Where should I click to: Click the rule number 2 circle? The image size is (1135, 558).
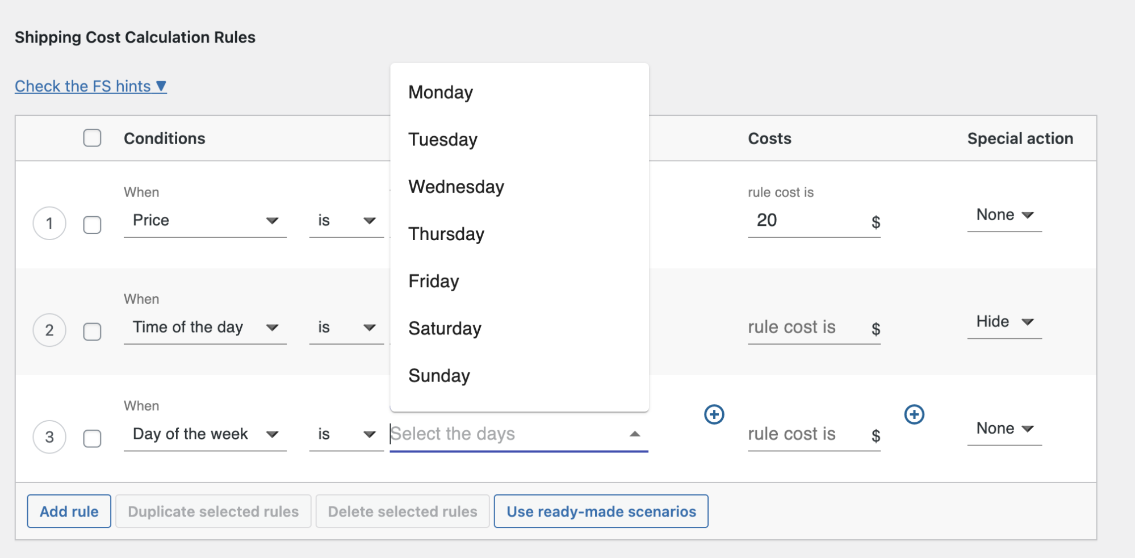point(49,330)
